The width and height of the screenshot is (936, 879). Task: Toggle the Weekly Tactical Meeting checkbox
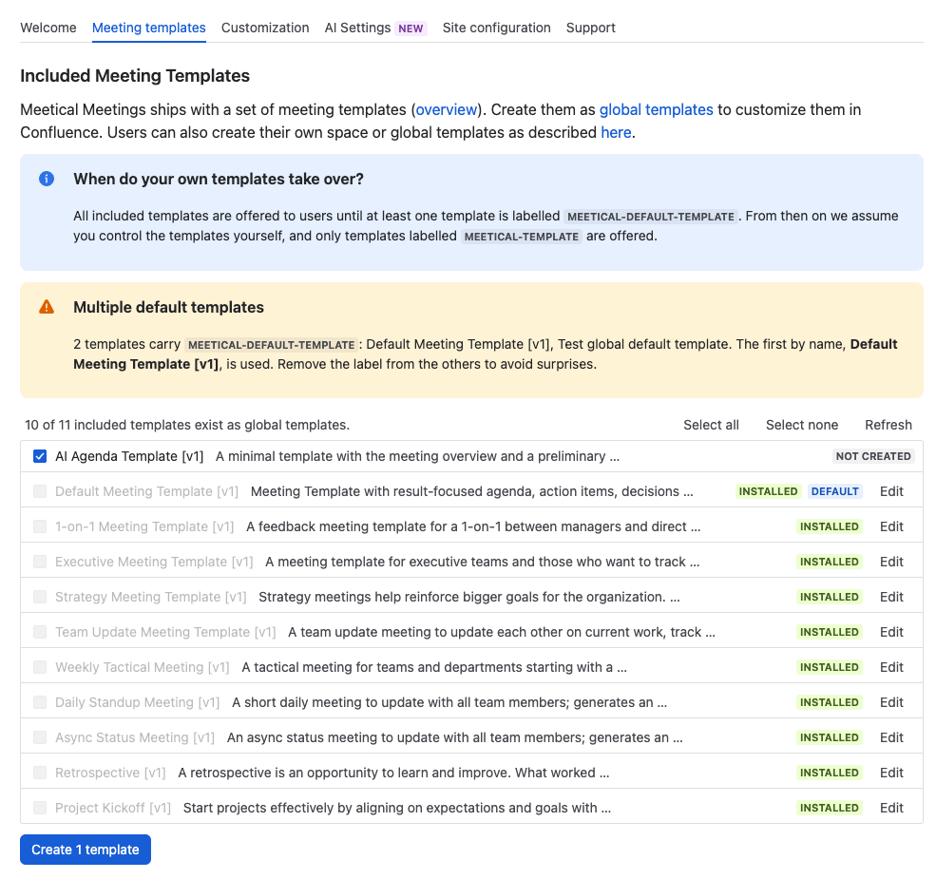40,667
